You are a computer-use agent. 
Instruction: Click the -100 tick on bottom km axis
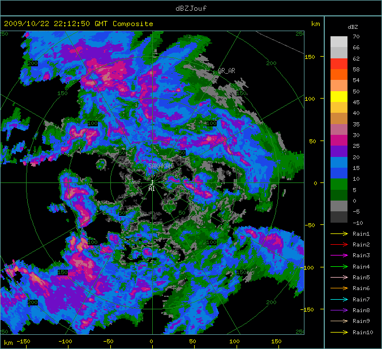(65, 341)
